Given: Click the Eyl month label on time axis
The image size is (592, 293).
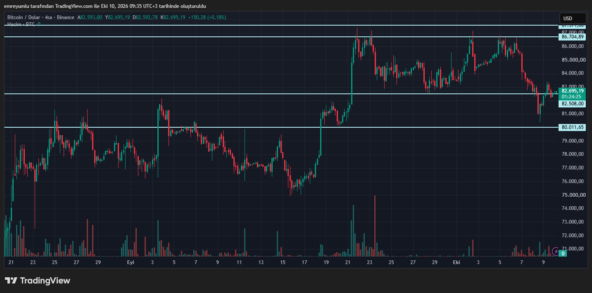Looking at the screenshot, I should tap(131, 262).
